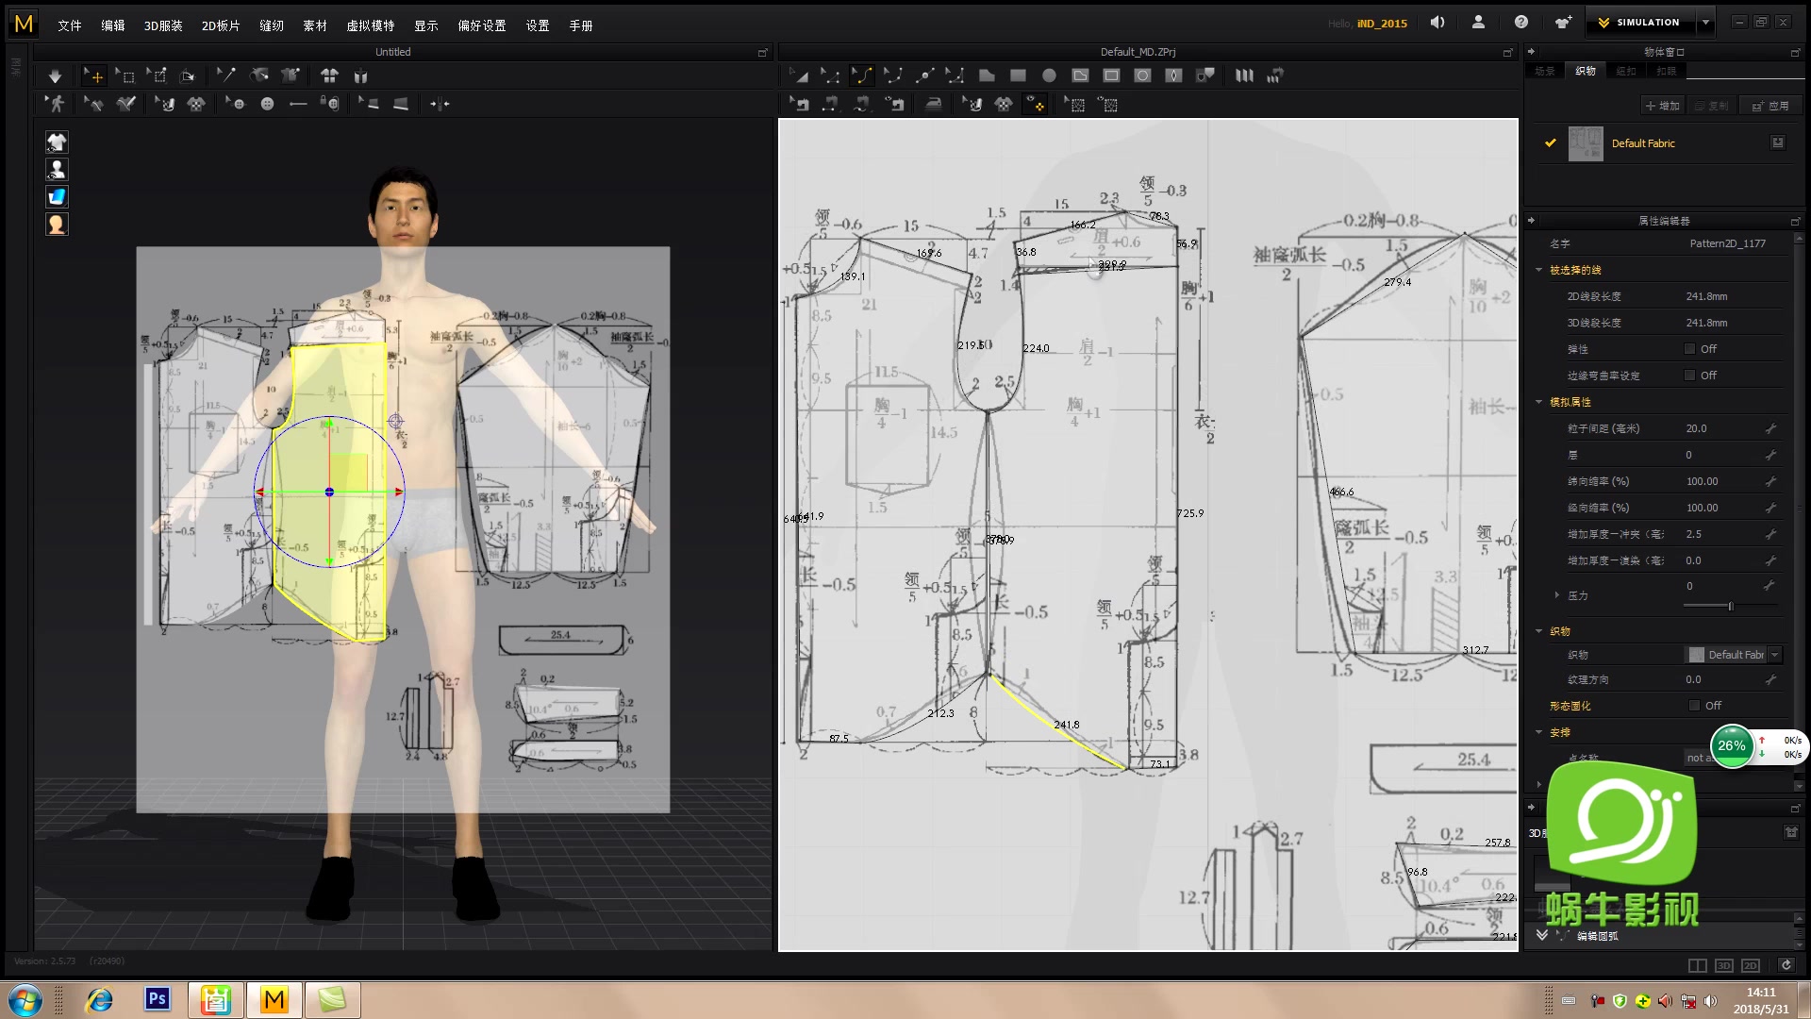Open Photoshop from the Windows taskbar
This screenshot has height=1019, width=1811.
tap(157, 998)
